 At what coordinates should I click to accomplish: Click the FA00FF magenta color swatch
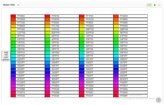coord(116,82)
